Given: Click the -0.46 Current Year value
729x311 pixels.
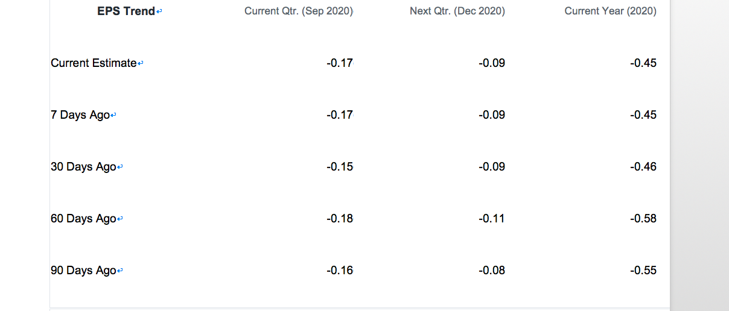Looking at the screenshot, I should [643, 167].
